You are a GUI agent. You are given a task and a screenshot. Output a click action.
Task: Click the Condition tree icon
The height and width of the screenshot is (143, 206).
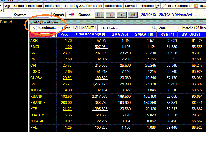tap(35, 28)
